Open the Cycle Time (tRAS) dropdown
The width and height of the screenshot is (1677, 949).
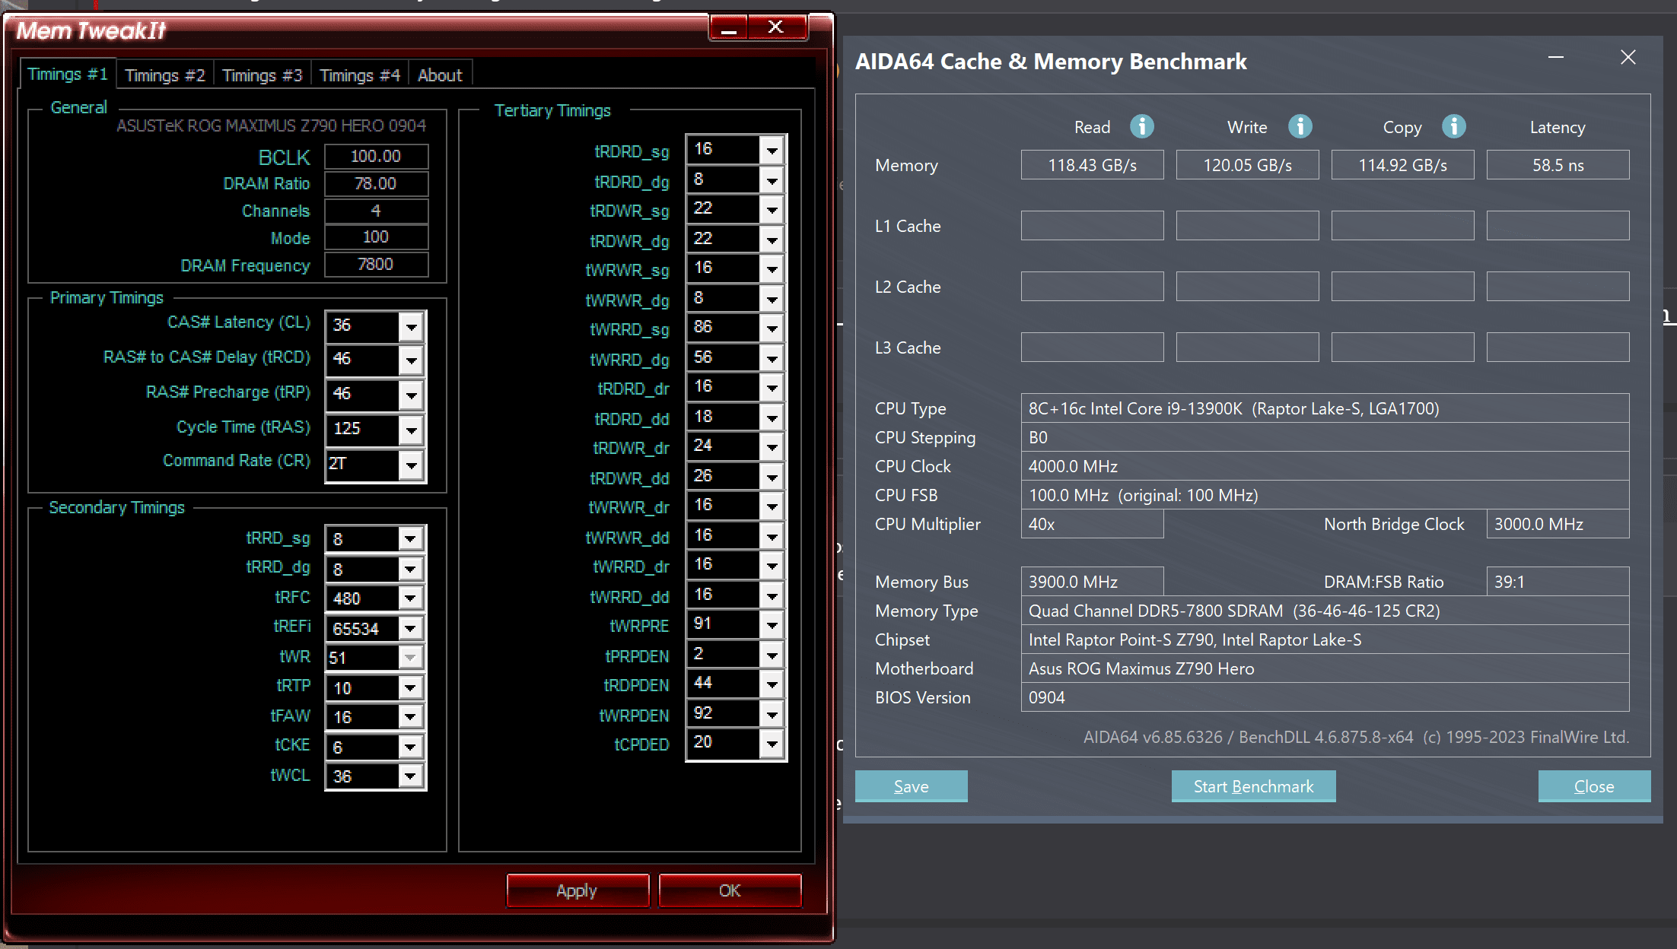point(412,430)
